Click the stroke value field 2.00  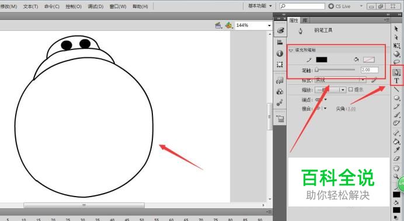(x=370, y=70)
